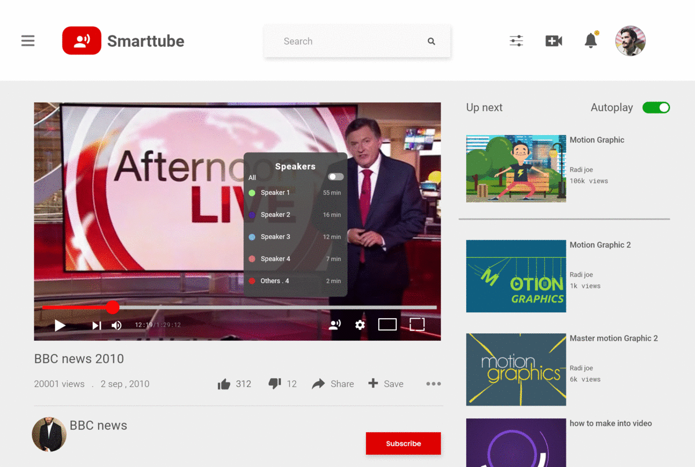Select Speaker 4 in the Speakers panel
695x467 pixels.
[295, 259]
